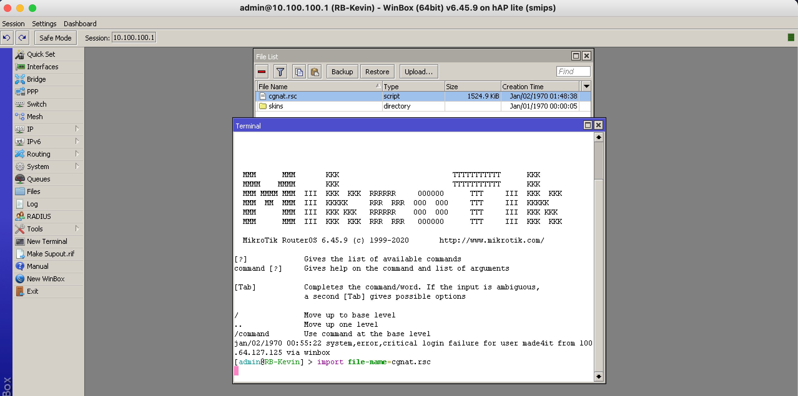
Task: Click Terminal scrollbar up arrow
Action: (598, 137)
